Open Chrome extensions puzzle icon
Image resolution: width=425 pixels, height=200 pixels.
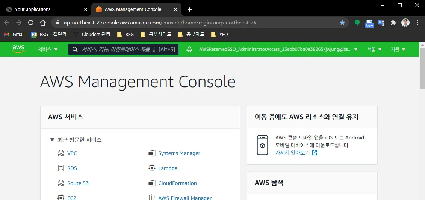click(393, 23)
